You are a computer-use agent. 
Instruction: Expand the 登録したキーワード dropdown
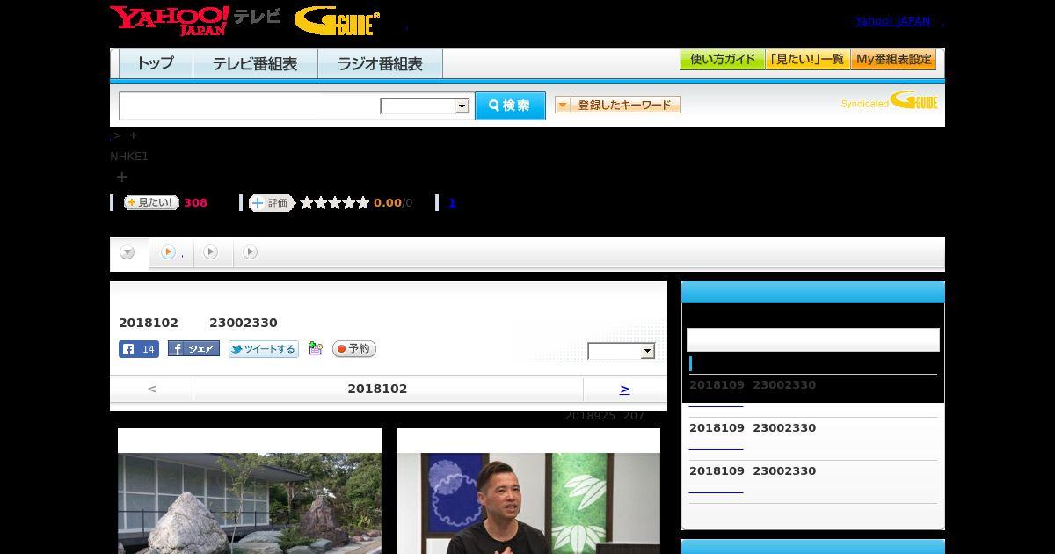[x=617, y=105]
